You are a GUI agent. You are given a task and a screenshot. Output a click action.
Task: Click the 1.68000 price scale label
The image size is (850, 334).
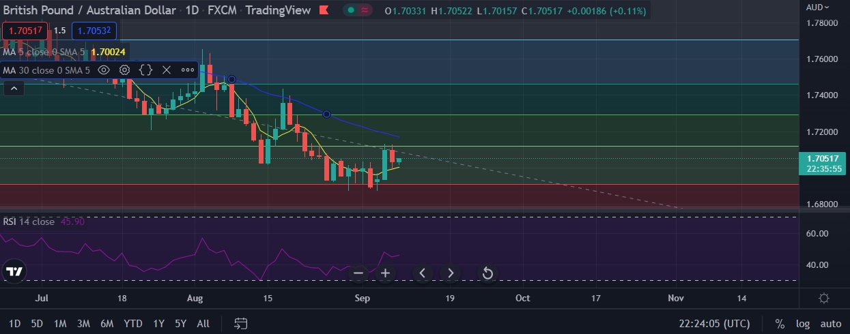coord(822,204)
